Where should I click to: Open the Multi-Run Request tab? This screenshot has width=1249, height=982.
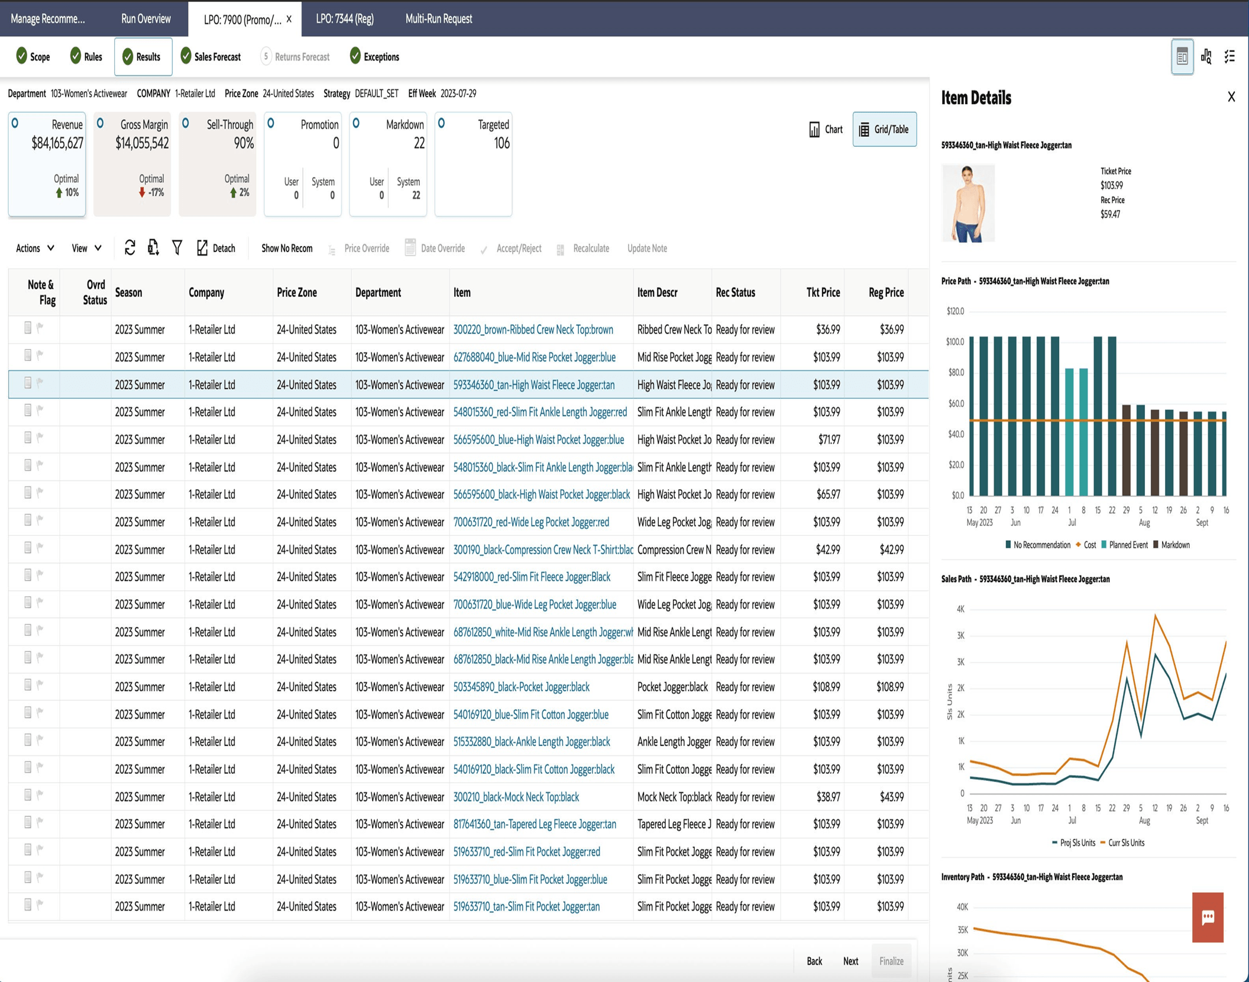click(438, 18)
